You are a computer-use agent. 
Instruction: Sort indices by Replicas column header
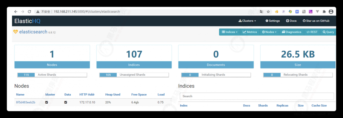pos(282,105)
